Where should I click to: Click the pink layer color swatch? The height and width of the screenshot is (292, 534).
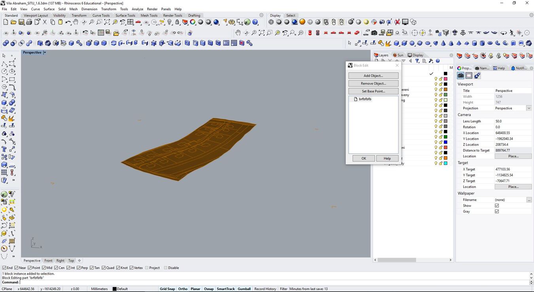click(445, 79)
